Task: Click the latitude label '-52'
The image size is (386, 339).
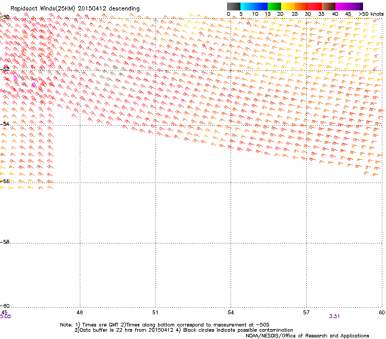Action: [x=5, y=69]
